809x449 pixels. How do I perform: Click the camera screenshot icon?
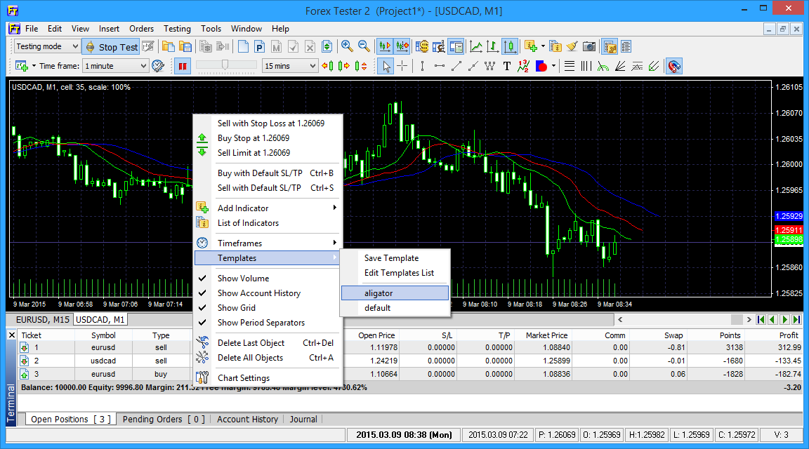589,46
